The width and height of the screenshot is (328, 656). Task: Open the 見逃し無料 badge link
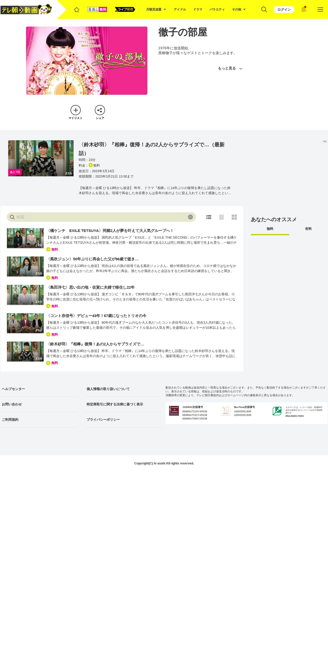(x=97, y=9)
